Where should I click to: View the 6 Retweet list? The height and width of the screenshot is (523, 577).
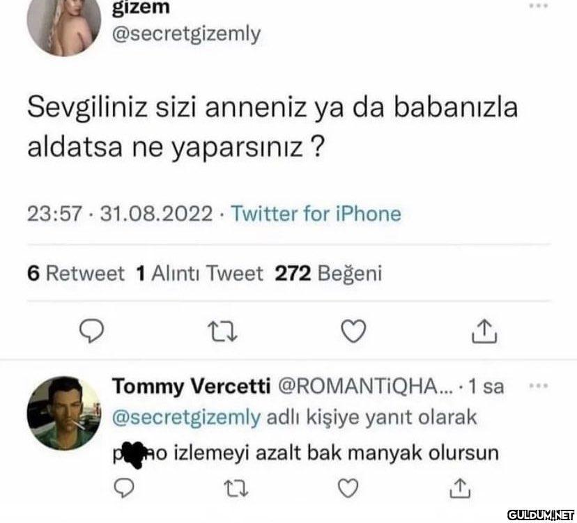point(75,274)
